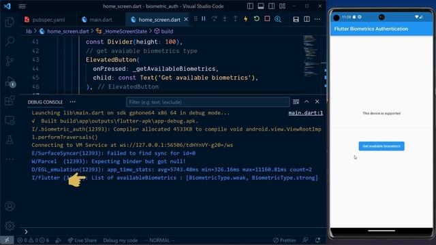Focus the debug console filter field
This screenshot has height=245, width=436.
[208, 102]
